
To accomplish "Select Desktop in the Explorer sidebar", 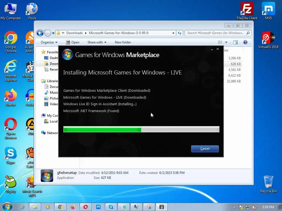I will (x=51, y=58).
